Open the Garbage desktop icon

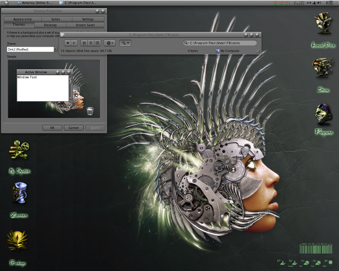(17, 240)
